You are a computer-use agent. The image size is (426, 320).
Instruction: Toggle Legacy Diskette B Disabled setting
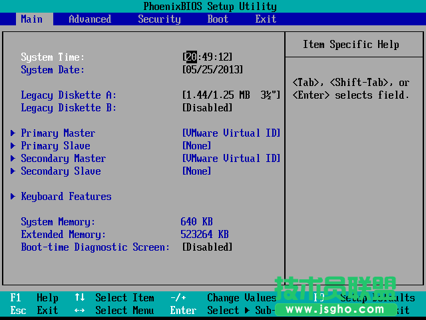coord(207,108)
